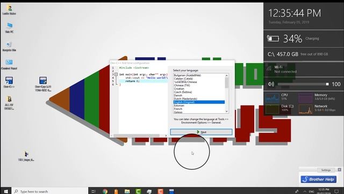Screen dimensions: 344x194
Task: Open Task View from the taskbar
Action: pyautogui.click(x=94, y=191)
